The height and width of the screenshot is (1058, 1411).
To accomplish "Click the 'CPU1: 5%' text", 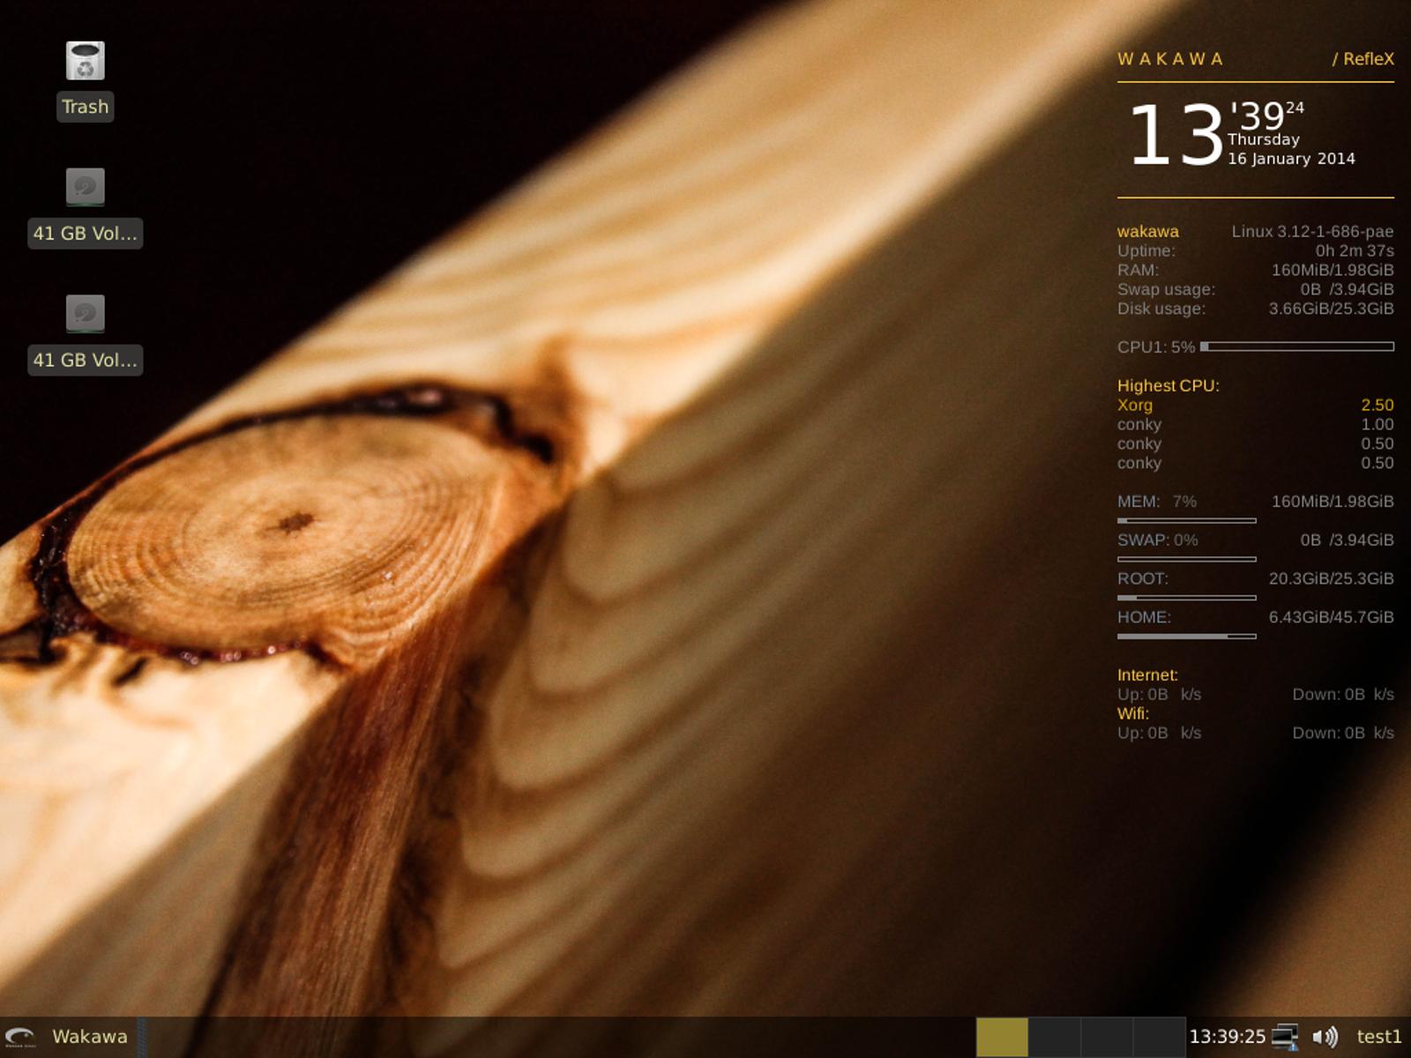I will (1156, 347).
